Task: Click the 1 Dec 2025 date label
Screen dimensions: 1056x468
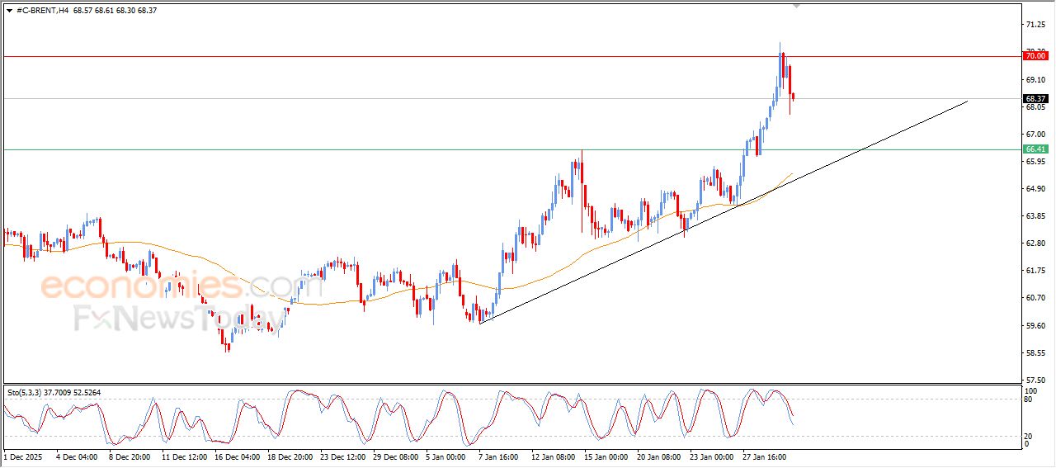Action: [x=22, y=456]
